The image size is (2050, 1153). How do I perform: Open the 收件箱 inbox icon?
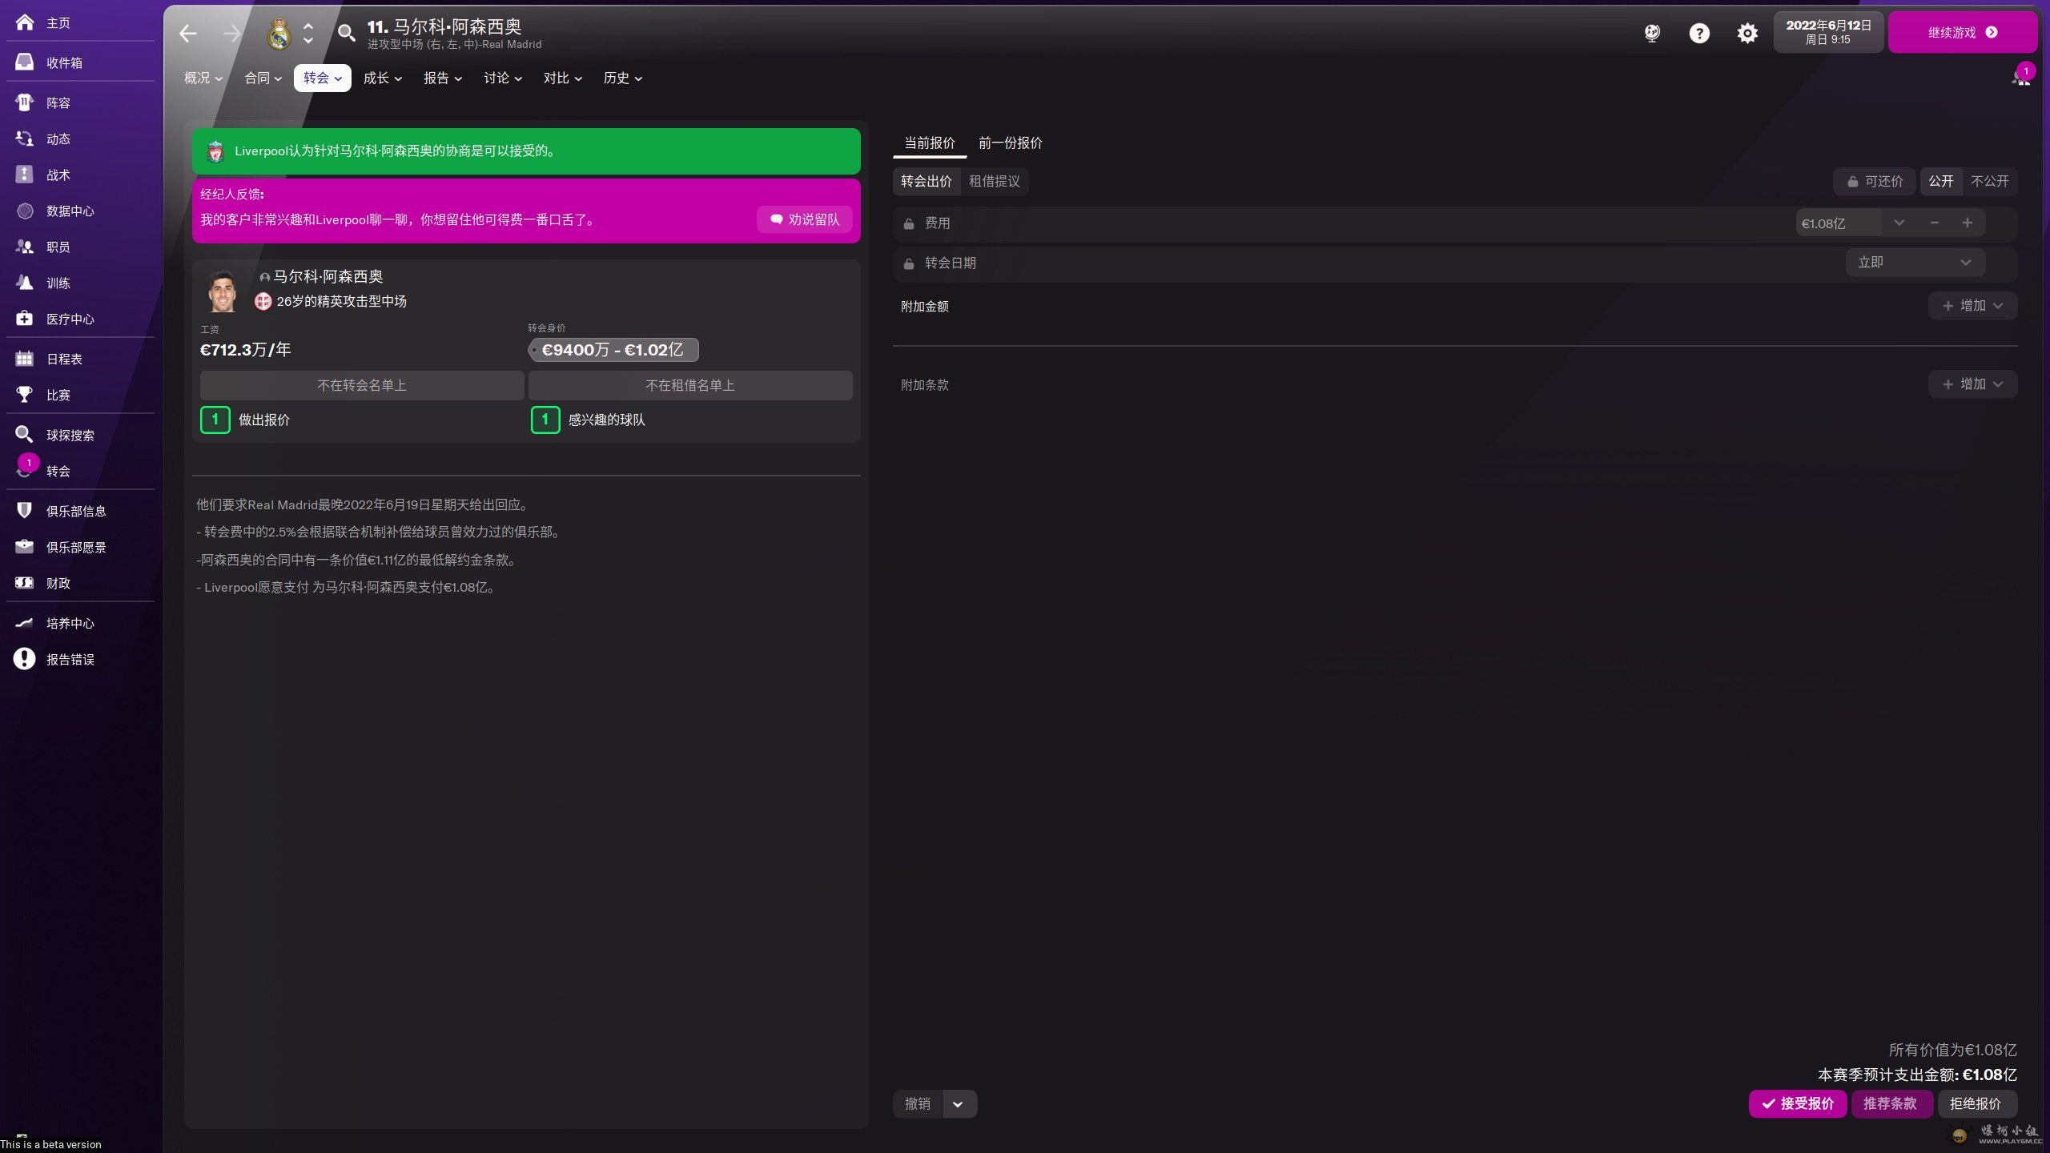click(25, 62)
